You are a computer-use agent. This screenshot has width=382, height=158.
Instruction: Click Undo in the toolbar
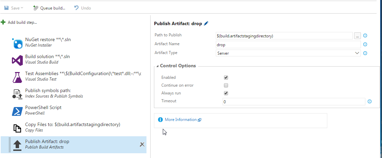click(82, 8)
